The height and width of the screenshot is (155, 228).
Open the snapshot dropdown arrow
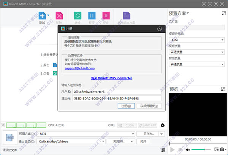[x=226, y=149]
